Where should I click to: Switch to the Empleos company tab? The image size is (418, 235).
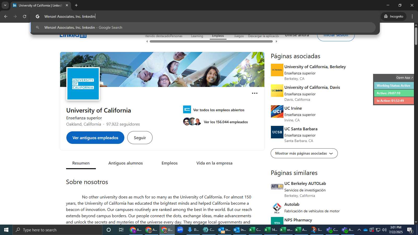tap(170, 163)
